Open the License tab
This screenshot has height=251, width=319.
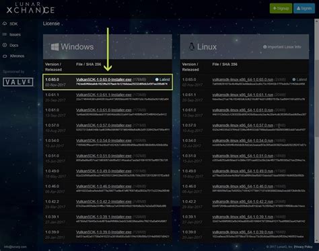[51, 23]
